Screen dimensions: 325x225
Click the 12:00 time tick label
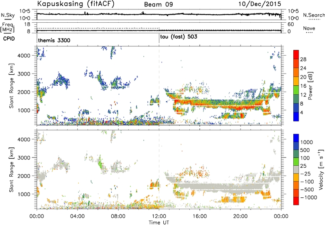(159, 216)
